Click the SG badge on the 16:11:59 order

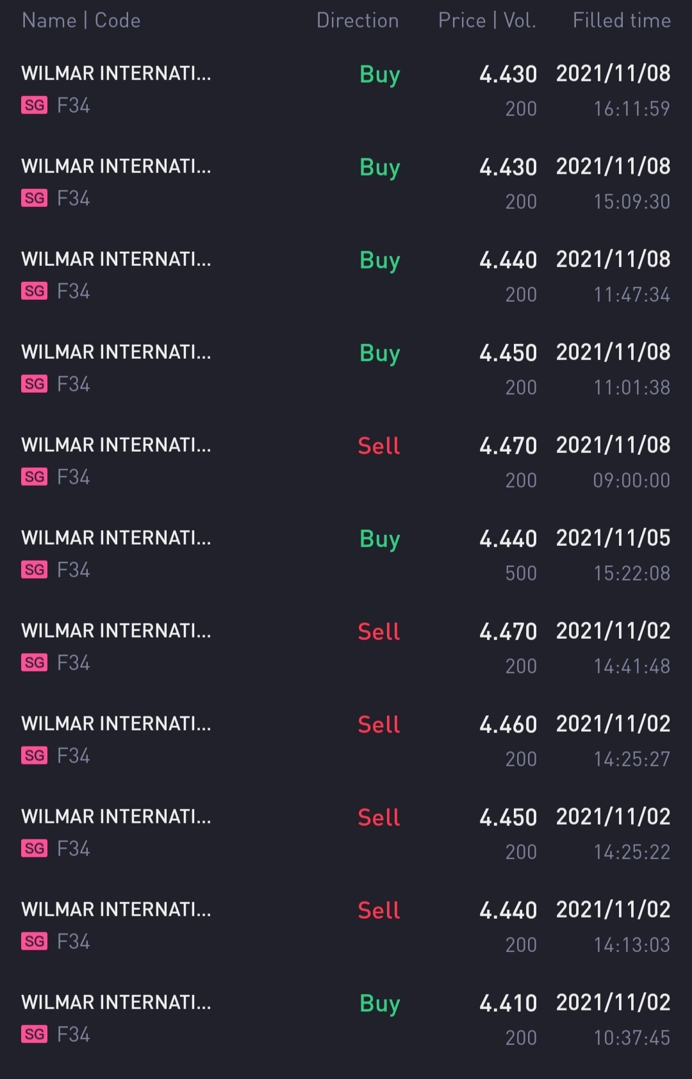point(34,105)
